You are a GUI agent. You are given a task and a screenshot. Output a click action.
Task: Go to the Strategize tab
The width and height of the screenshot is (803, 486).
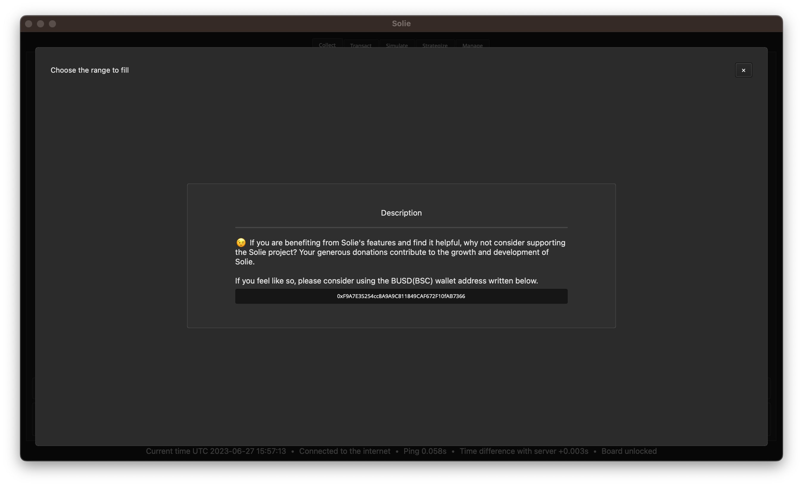[435, 45]
